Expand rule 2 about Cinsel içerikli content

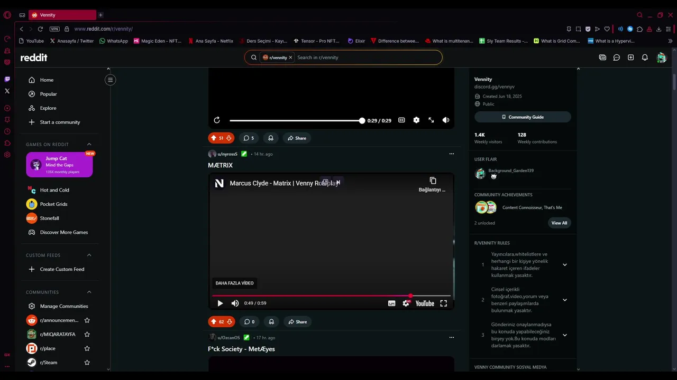point(564,300)
